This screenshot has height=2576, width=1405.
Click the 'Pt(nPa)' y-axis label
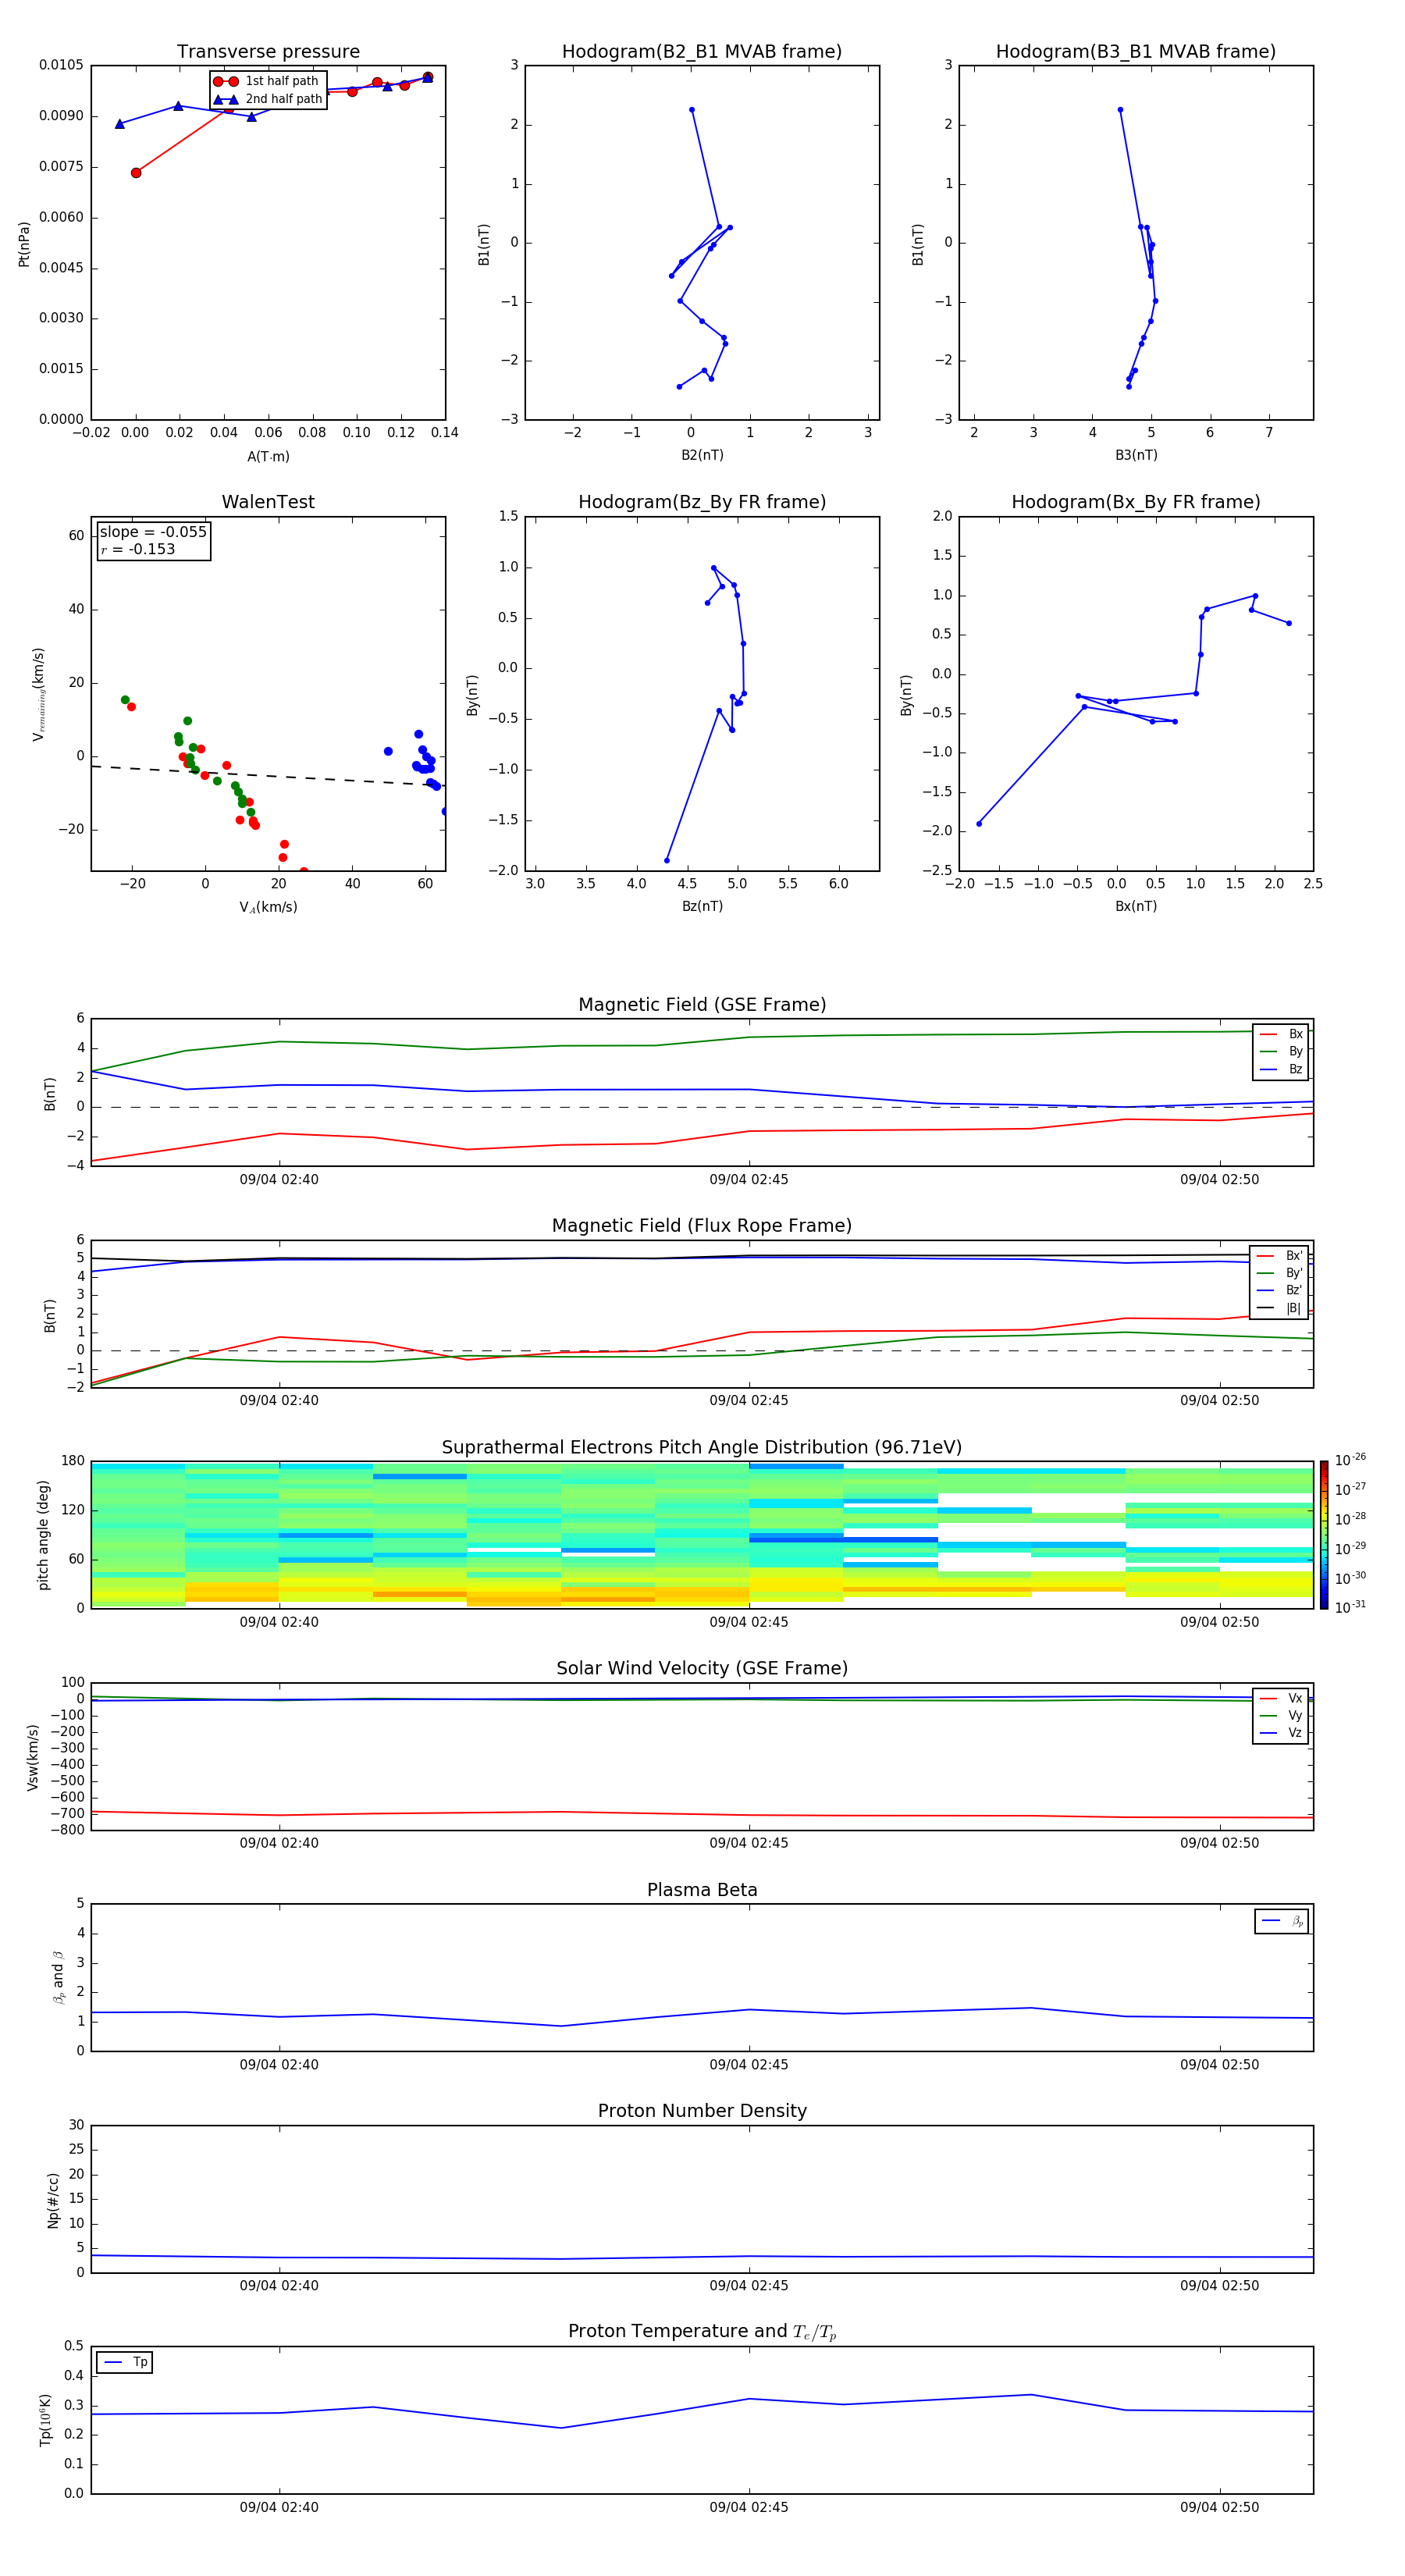coord(24,243)
